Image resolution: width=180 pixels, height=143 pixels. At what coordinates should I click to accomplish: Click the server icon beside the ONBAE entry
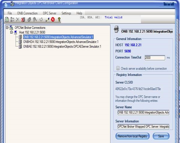20,46
